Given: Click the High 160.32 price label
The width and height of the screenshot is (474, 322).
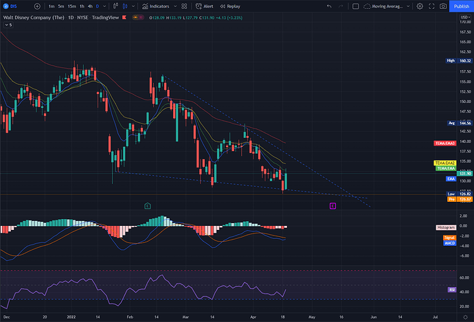Looking at the screenshot, I should tap(459, 60).
